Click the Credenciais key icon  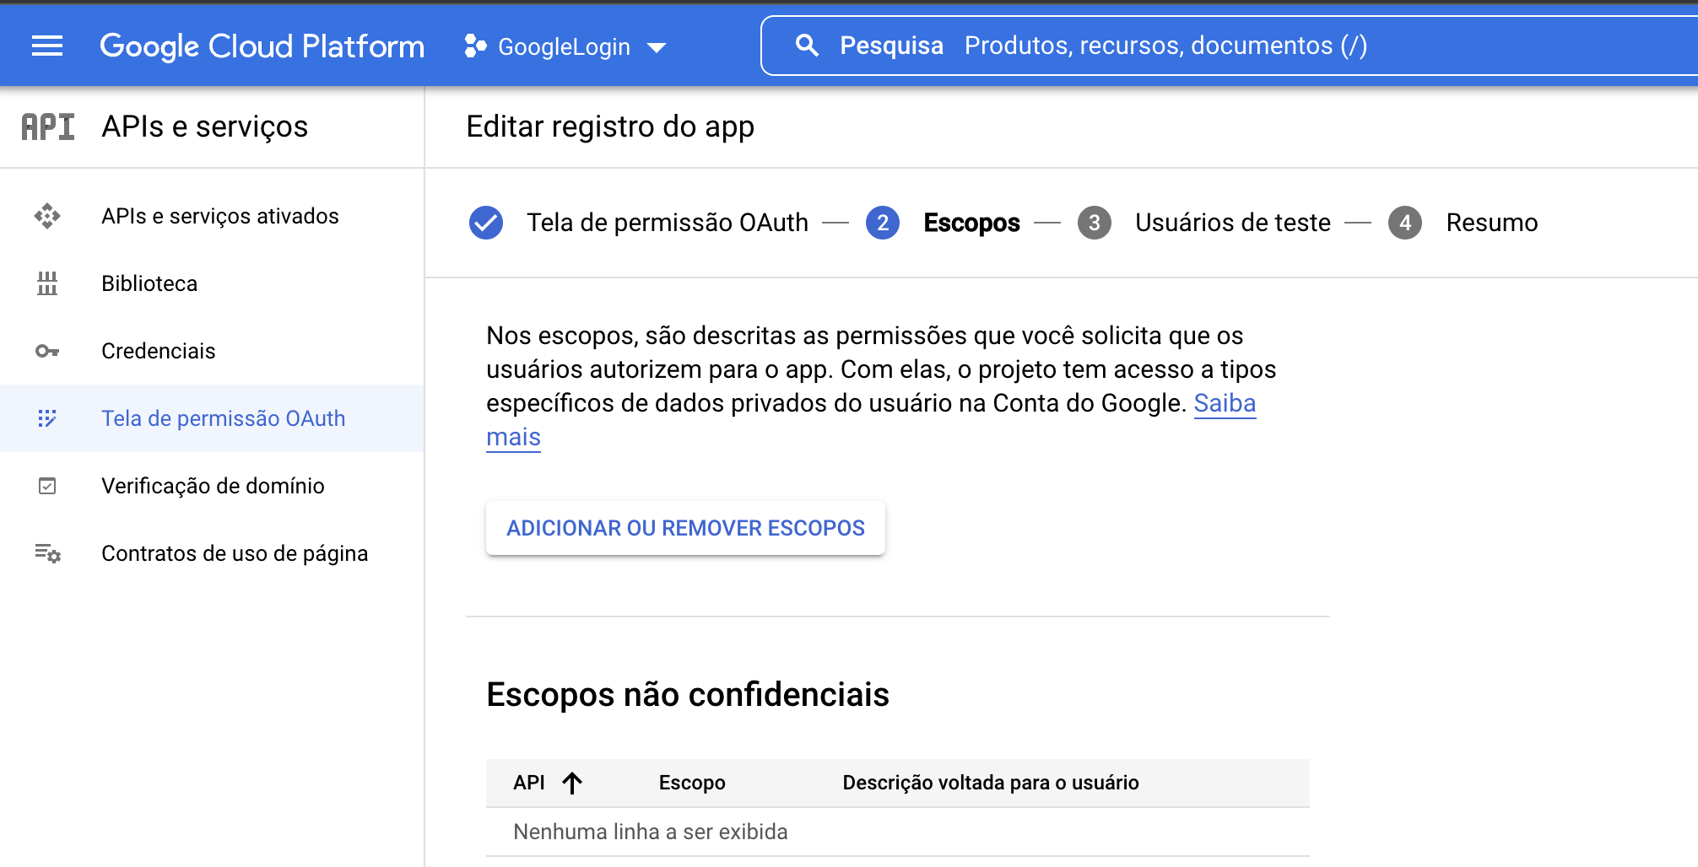point(47,351)
